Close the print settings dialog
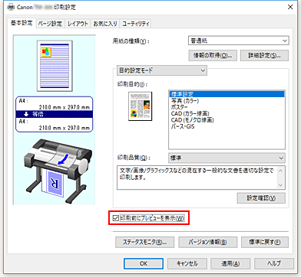This screenshot has width=301, height=277. point(290,7)
